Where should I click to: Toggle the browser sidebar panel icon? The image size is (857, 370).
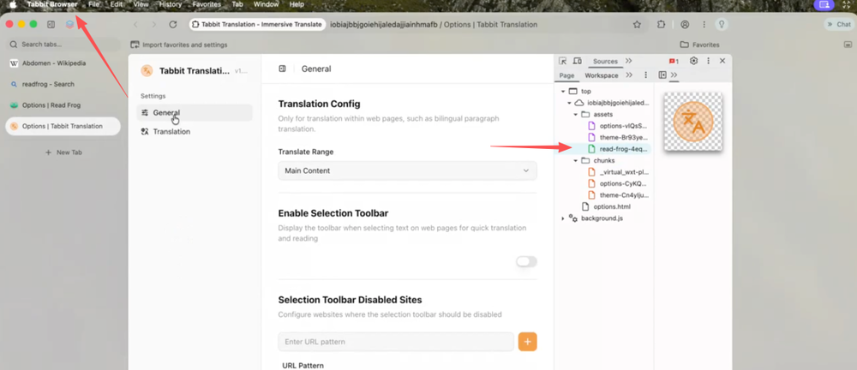click(51, 25)
